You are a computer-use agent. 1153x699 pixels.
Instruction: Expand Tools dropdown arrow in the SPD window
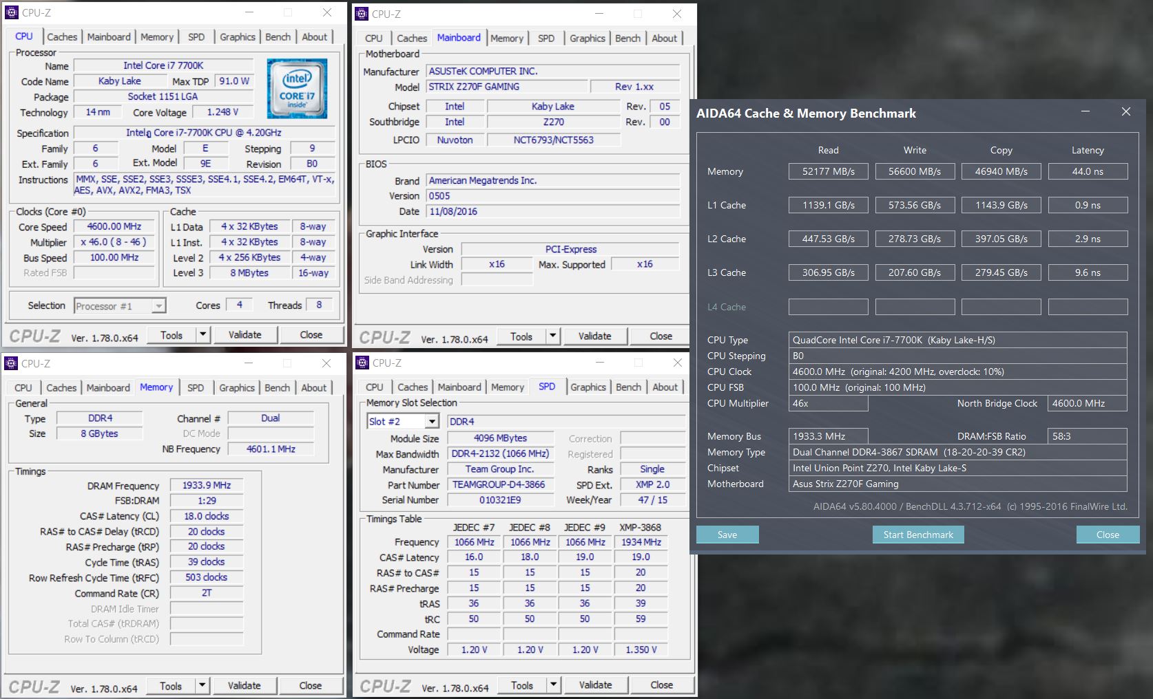click(x=553, y=685)
